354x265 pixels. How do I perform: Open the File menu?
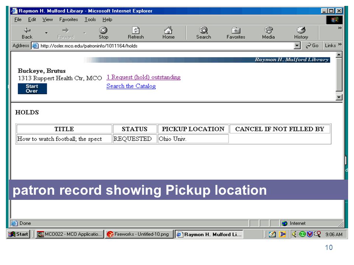point(18,20)
